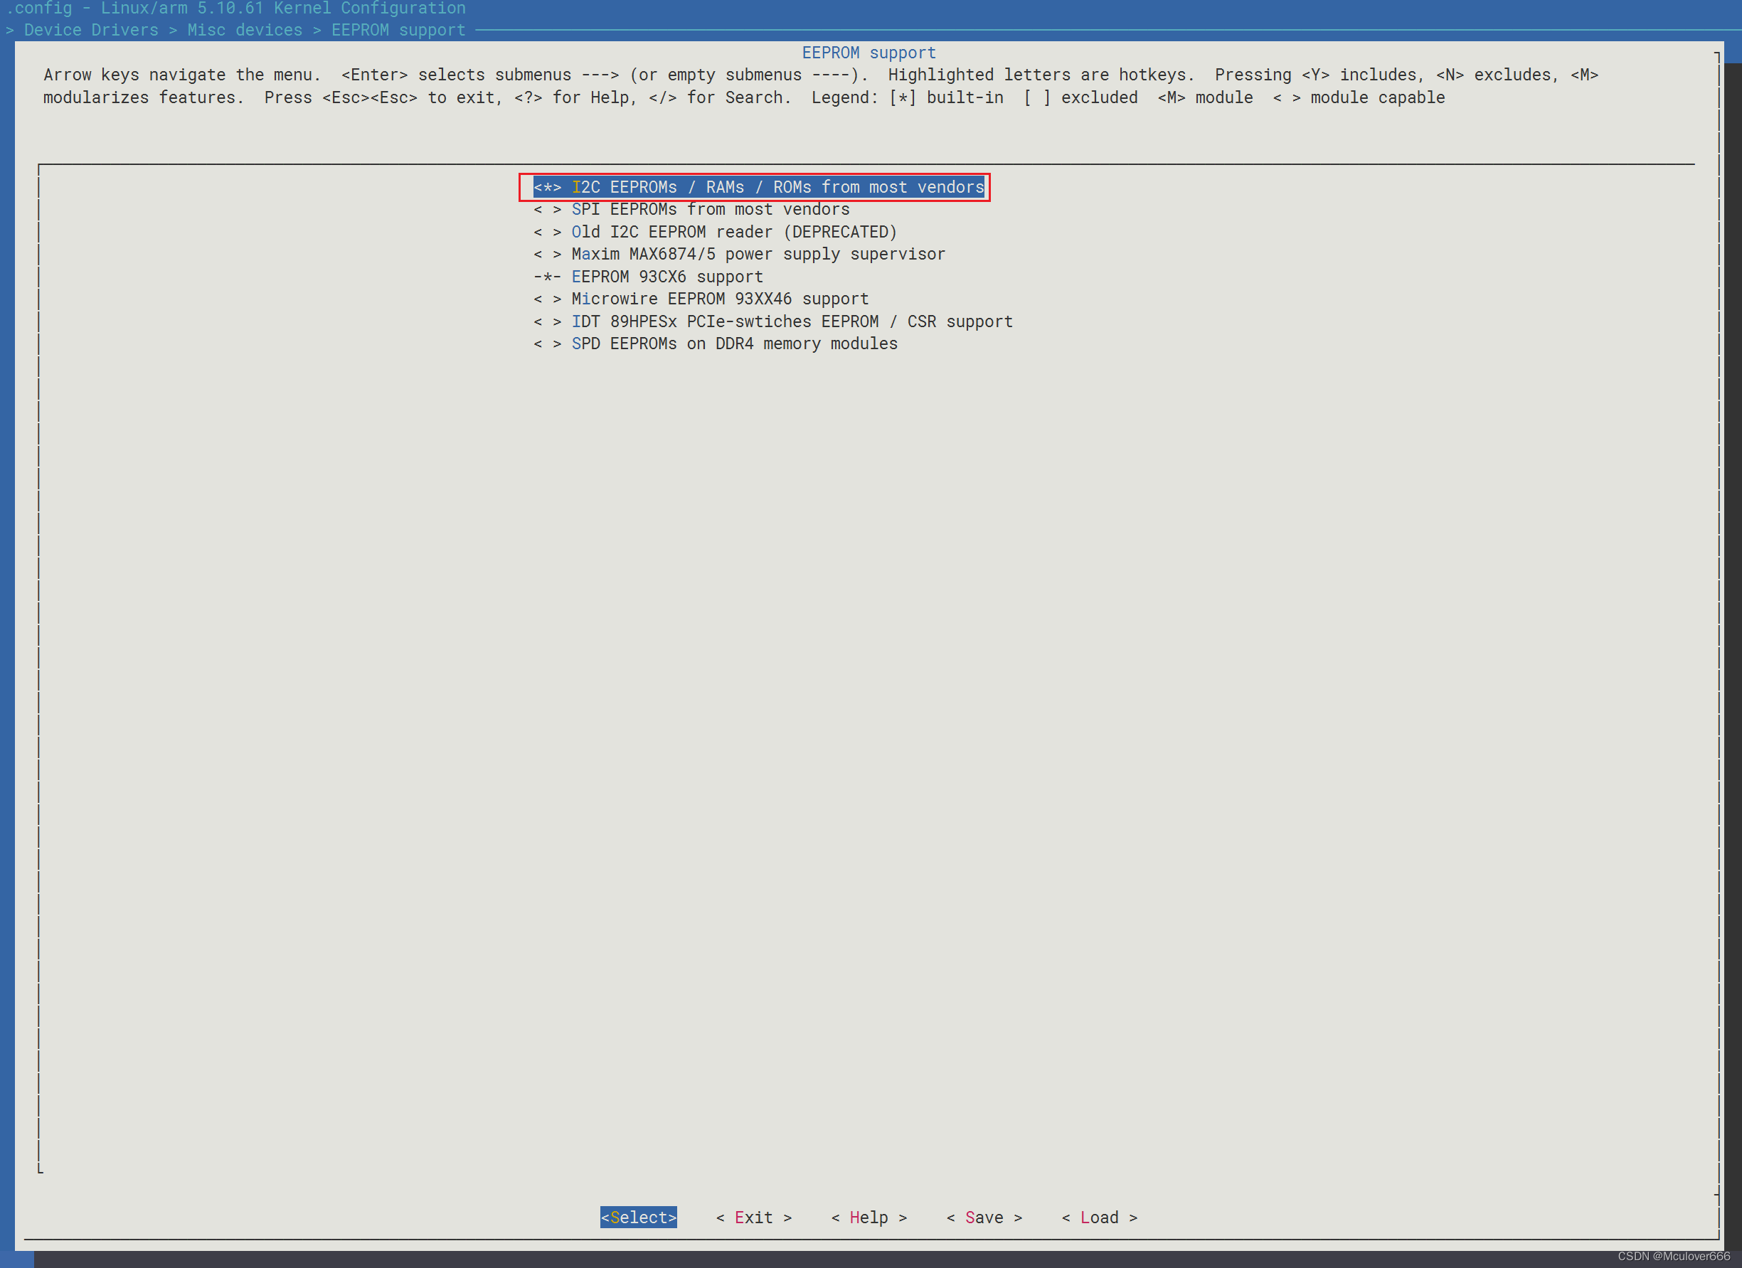Enable SPD EEPROMs on DDR4 memory modules
This screenshot has width=1742, height=1268.
pos(716,343)
